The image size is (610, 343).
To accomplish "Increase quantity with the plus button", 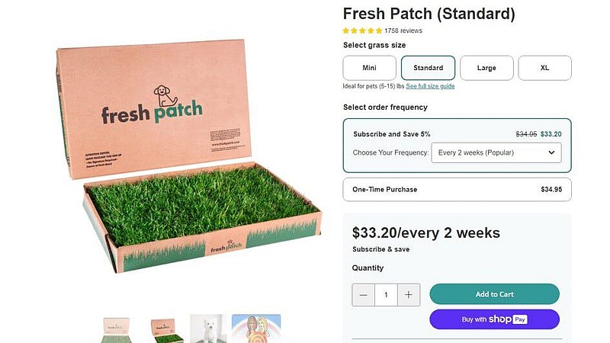I will 409,295.
